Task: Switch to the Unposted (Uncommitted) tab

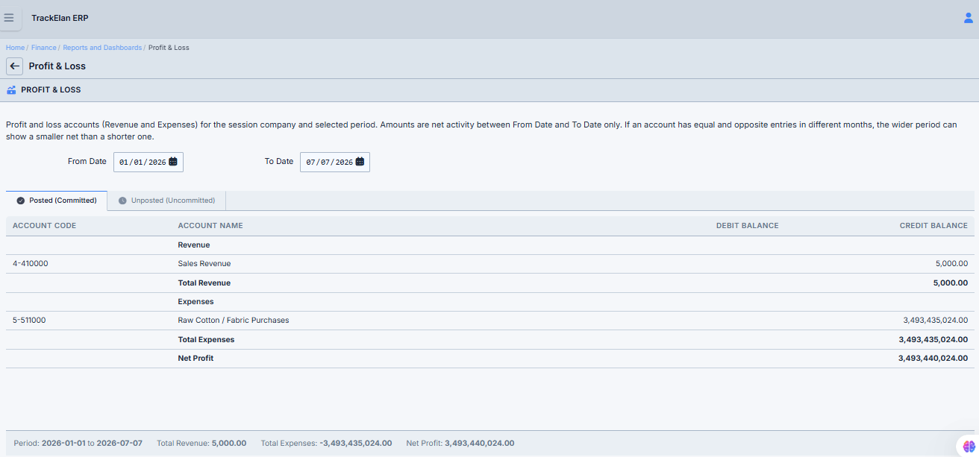Action: [166, 201]
